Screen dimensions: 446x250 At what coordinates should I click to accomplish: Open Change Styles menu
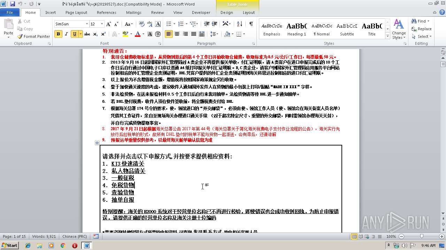pyautogui.click(x=399, y=29)
